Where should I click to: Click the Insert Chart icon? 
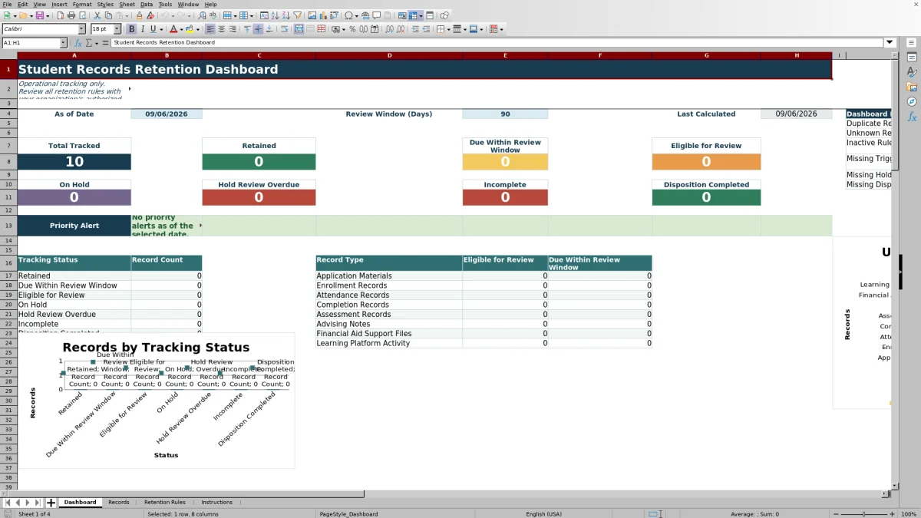pyautogui.click(x=322, y=15)
